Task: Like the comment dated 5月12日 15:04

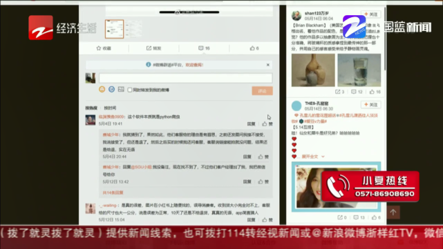Action: 267,220
